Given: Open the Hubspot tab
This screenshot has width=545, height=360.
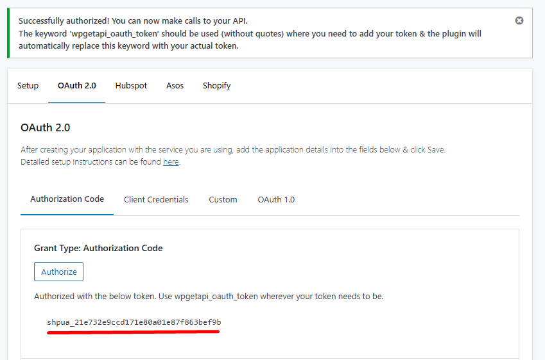Looking at the screenshot, I should coord(131,86).
